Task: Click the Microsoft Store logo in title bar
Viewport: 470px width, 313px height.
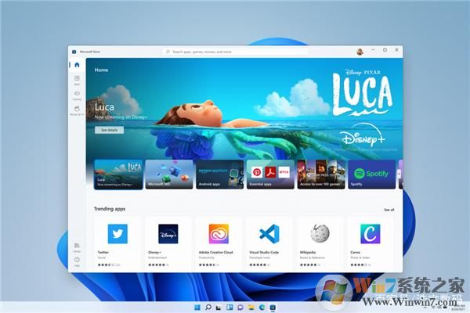Action: pyautogui.click(x=74, y=52)
